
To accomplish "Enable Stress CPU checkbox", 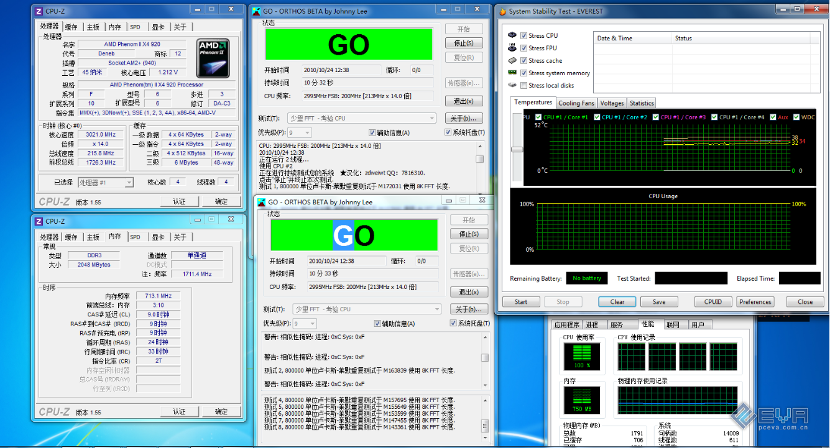I will [x=524, y=35].
